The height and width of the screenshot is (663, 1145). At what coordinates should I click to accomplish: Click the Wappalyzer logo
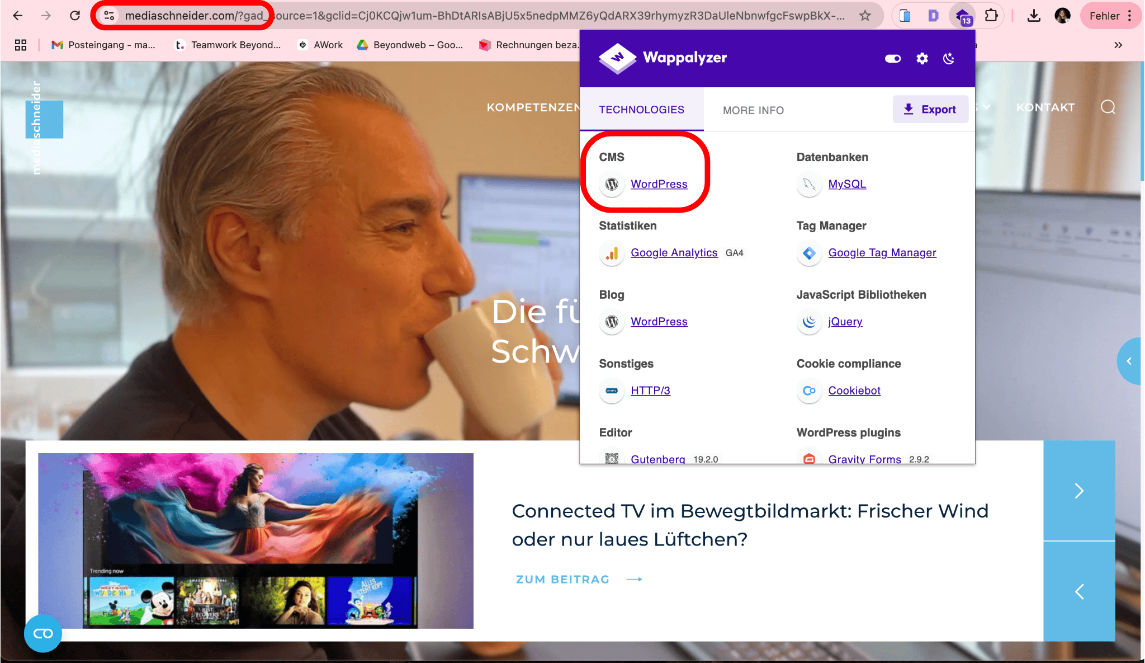[663, 58]
